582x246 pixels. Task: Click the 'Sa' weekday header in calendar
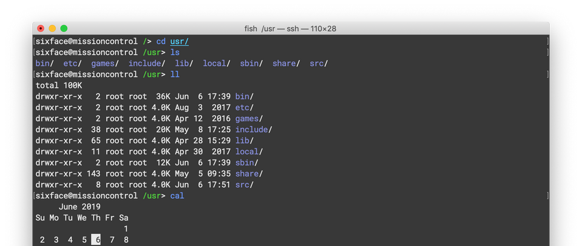pyautogui.click(x=124, y=218)
